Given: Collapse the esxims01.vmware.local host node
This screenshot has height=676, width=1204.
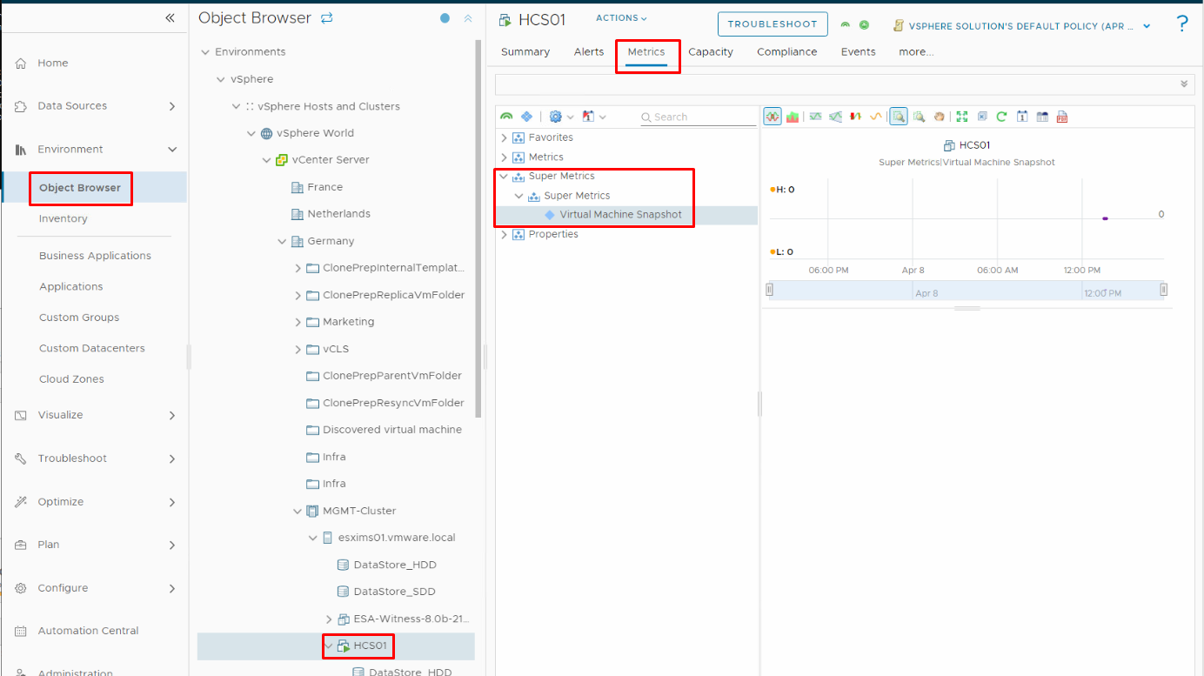Looking at the screenshot, I should [313, 538].
